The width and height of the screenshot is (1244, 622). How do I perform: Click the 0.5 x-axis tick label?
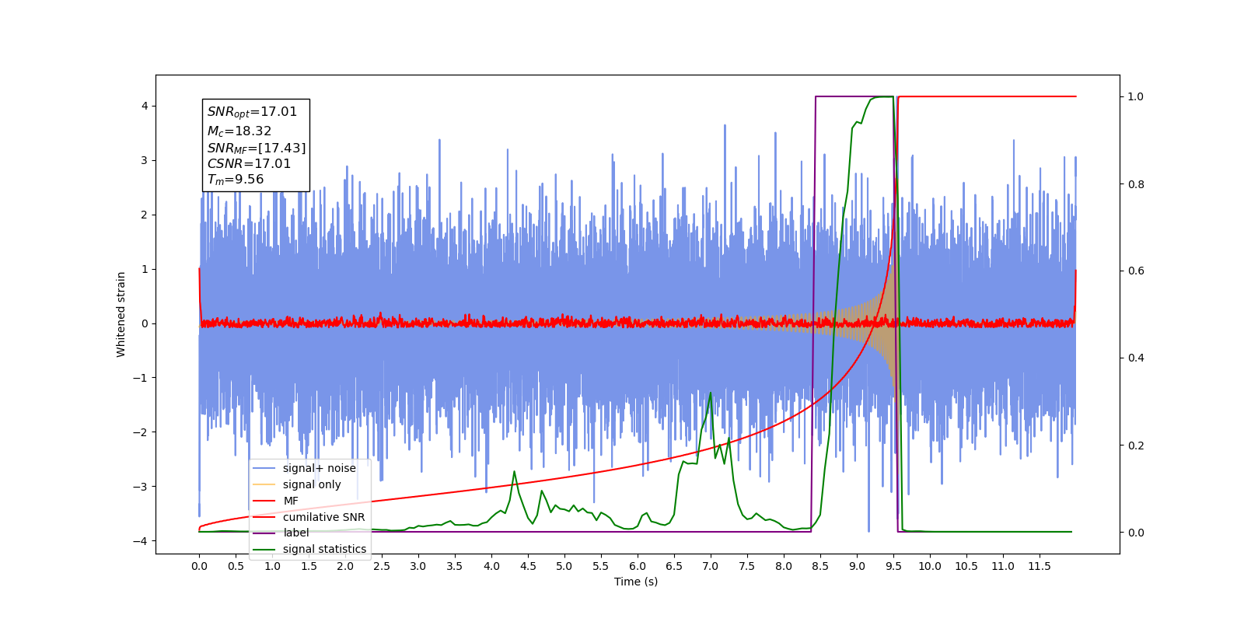pyautogui.click(x=236, y=566)
